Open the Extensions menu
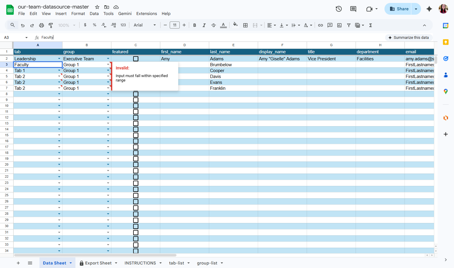 (146, 14)
